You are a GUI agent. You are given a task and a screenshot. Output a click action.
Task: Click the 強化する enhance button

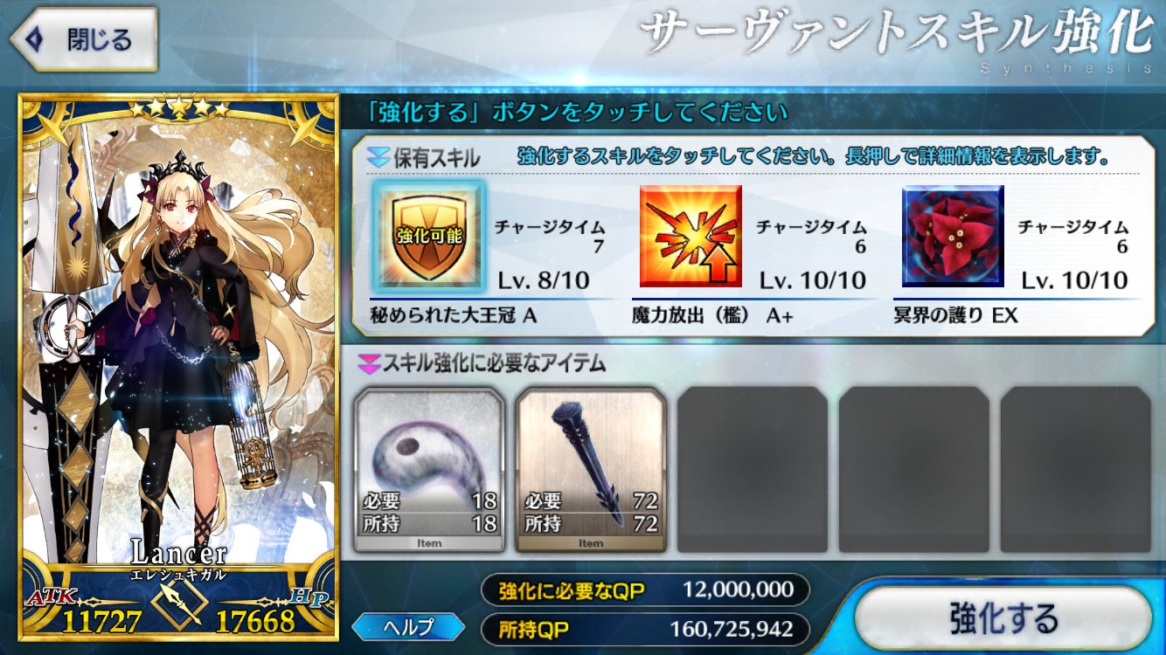[1003, 619]
